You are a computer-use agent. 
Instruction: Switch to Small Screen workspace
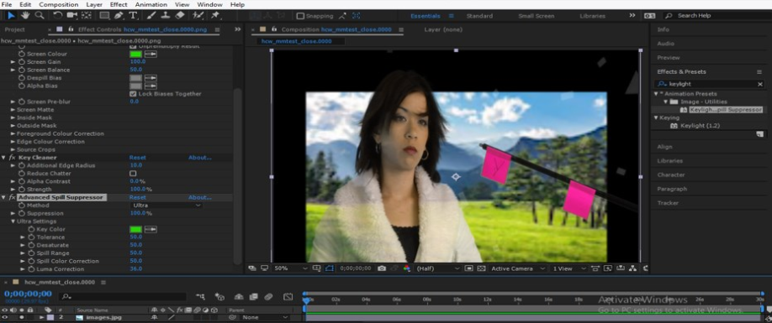pos(537,16)
